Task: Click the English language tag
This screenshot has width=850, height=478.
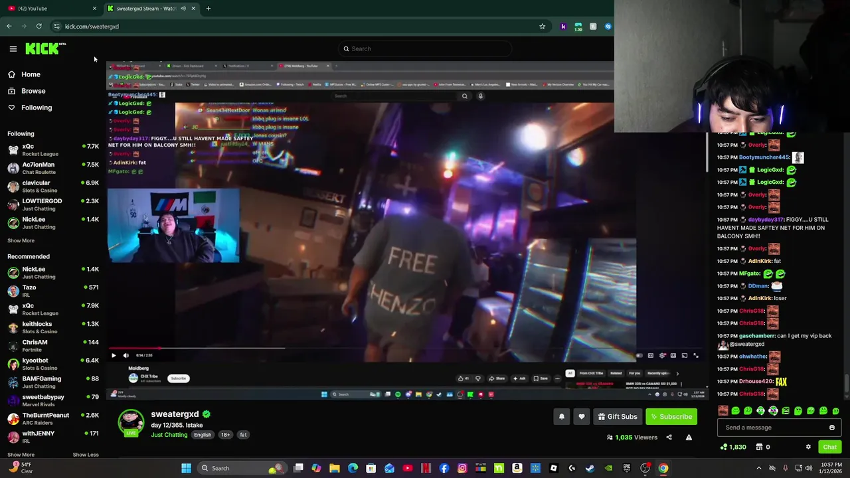Action: (x=203, y=435)
